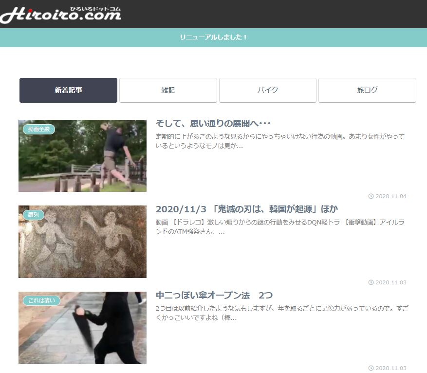Go to the 旅ログ tab
Screen dimensions: 427x373
point(367,90)
